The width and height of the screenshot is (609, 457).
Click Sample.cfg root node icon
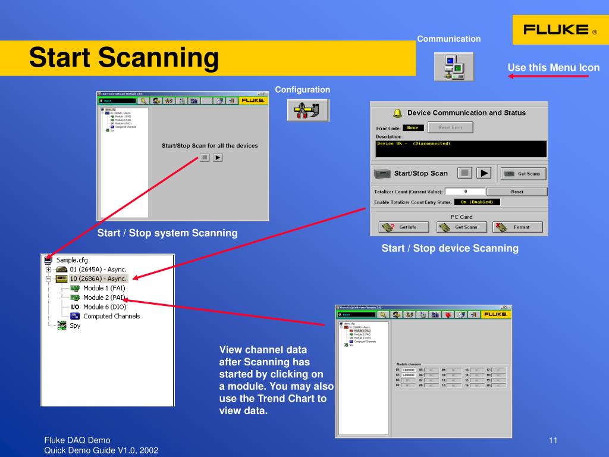pyautogui.click(x=48, y=259)
